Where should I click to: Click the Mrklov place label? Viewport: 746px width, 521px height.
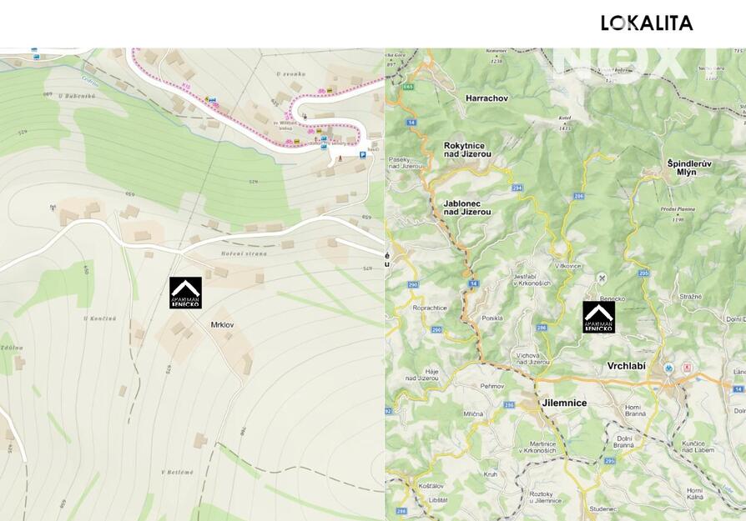(222, 324)
